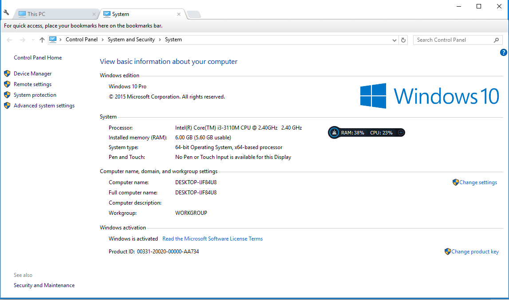Click the search magnifier icon

tap(496, 40)
